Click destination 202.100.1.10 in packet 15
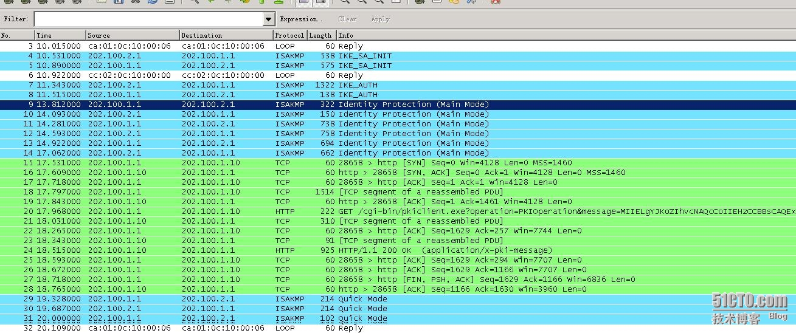The height and width of the screenshot is (333, 796). click(211, 163)
